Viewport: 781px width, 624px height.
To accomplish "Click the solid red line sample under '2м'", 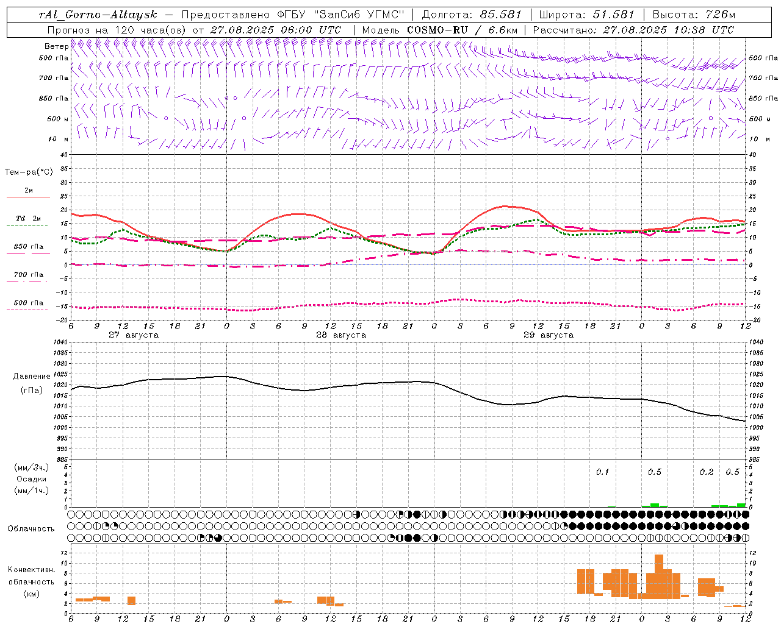I will coord(29,197).
